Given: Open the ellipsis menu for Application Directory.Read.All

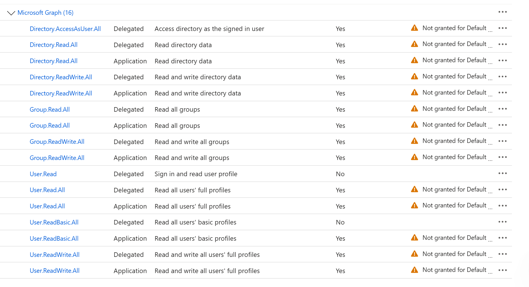Looking at the screenshot, I should (503, 61).
